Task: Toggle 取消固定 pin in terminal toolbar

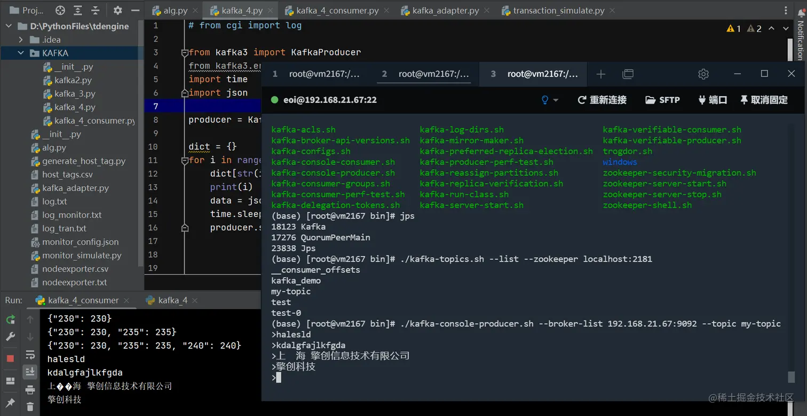Action: coord(764,100)
